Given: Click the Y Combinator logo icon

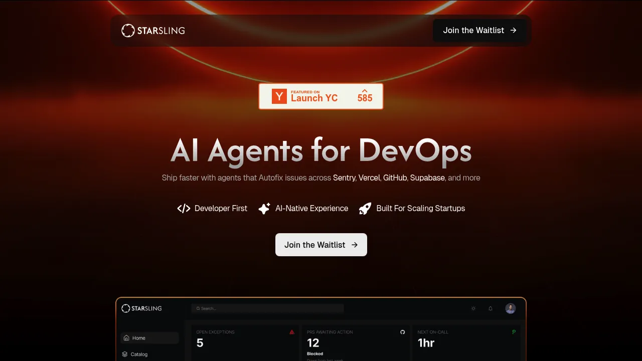Looking at the screenshot, I should click(279, 96).
